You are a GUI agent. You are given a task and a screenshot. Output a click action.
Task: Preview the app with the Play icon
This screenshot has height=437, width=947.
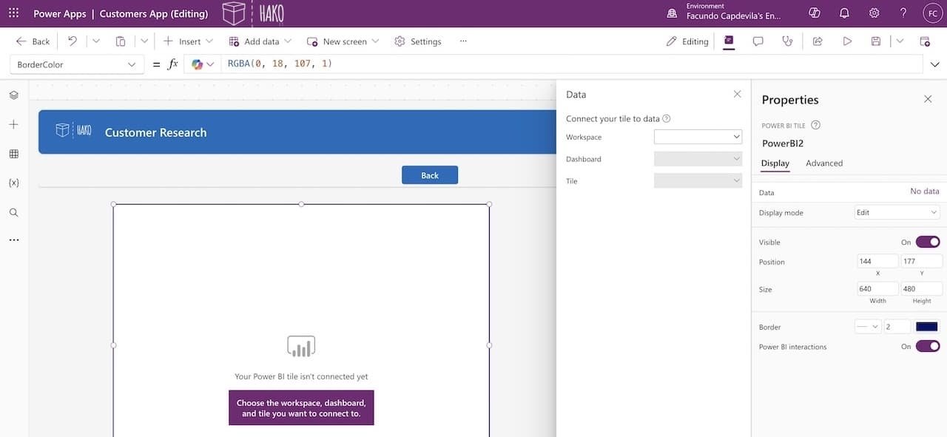click(x=846, y=41)
